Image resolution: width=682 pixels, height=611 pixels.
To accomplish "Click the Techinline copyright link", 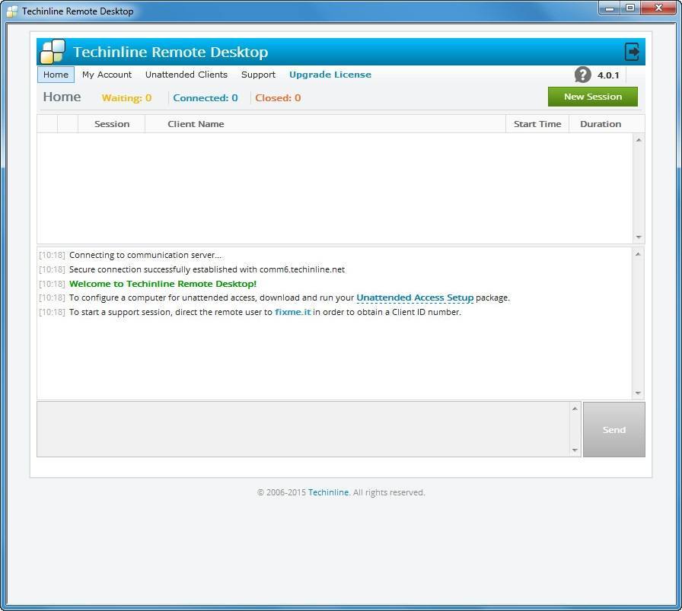I will [x=329, y=492].
